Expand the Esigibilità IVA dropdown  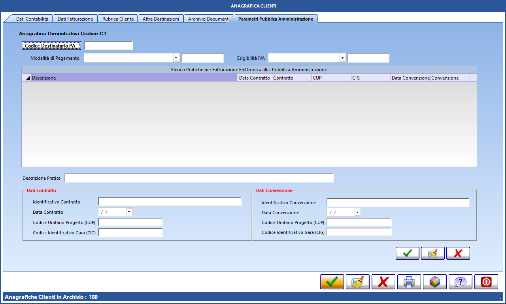tap(342, 58)
